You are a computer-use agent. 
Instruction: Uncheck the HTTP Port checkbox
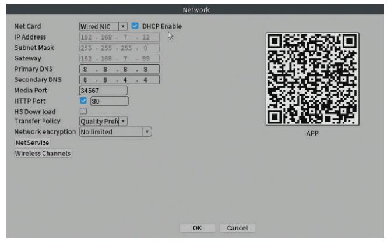pyautogui.click(x=83, y=101)
